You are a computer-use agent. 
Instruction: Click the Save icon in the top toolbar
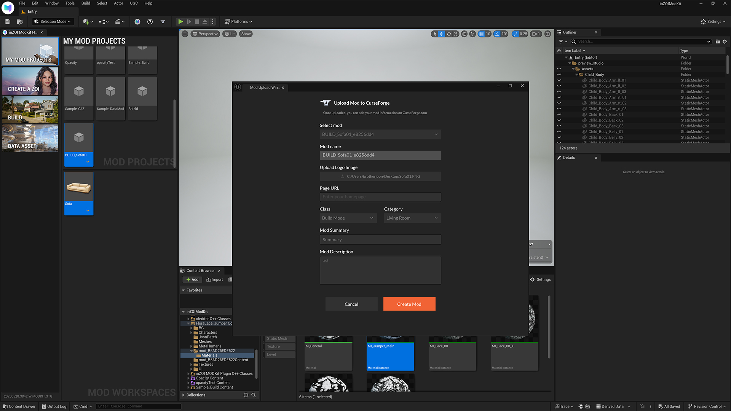(7, 22)
